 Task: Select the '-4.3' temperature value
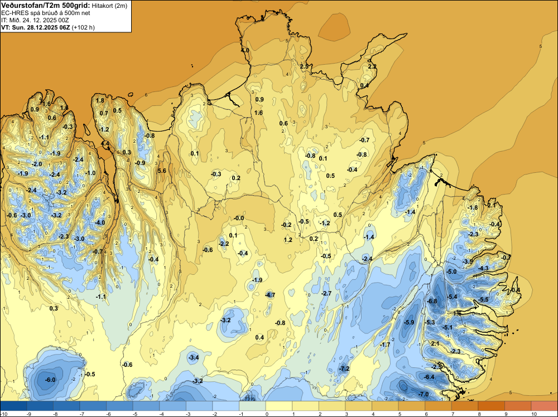(483, 268)
